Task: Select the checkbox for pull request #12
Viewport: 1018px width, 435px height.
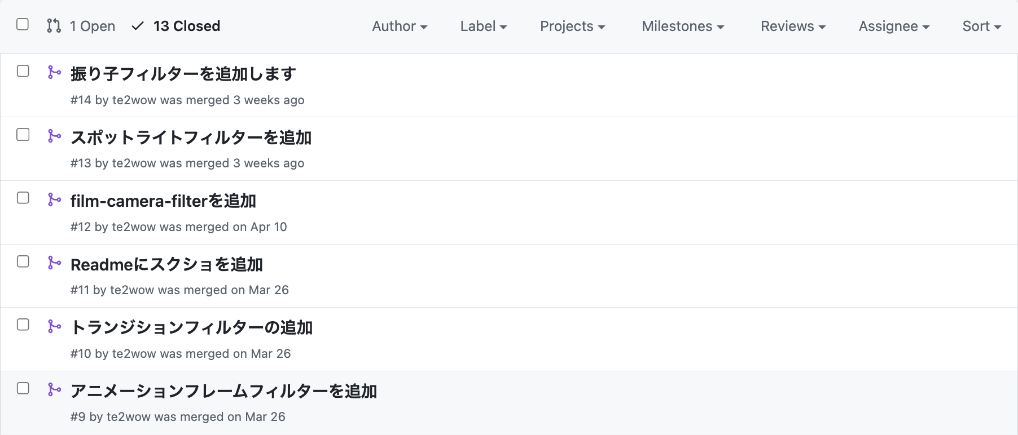Action: 23,198
